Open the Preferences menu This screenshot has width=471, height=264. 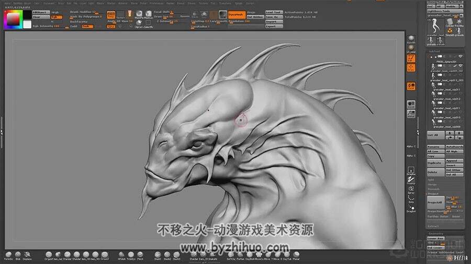pyautogui.click(x=156, y=3)
